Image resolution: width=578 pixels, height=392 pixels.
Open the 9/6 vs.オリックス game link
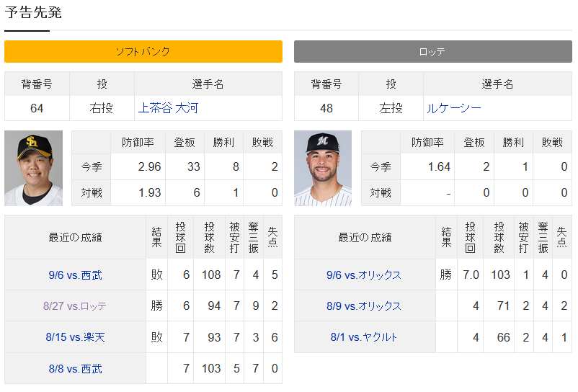[x=364, y=275]
